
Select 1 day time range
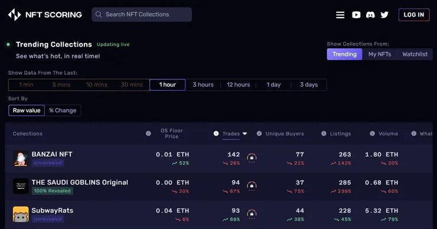[273, 85]
